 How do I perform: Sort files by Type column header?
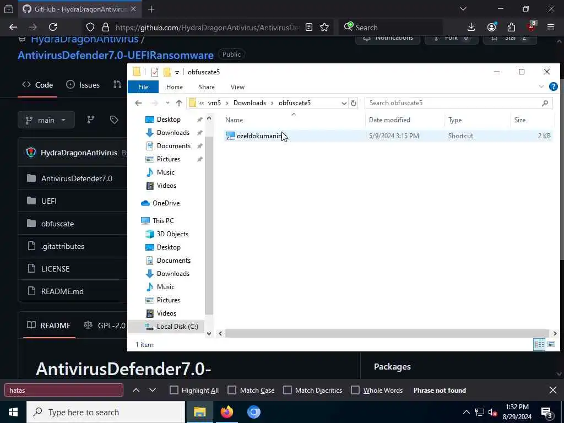point(478,120)
